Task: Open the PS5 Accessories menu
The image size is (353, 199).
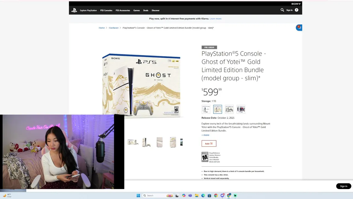Action: [123, 10]
